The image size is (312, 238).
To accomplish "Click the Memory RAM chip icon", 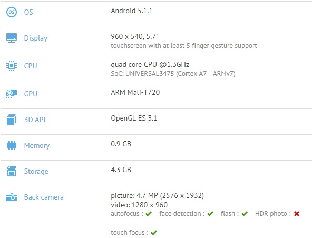I will pos(12,145).
